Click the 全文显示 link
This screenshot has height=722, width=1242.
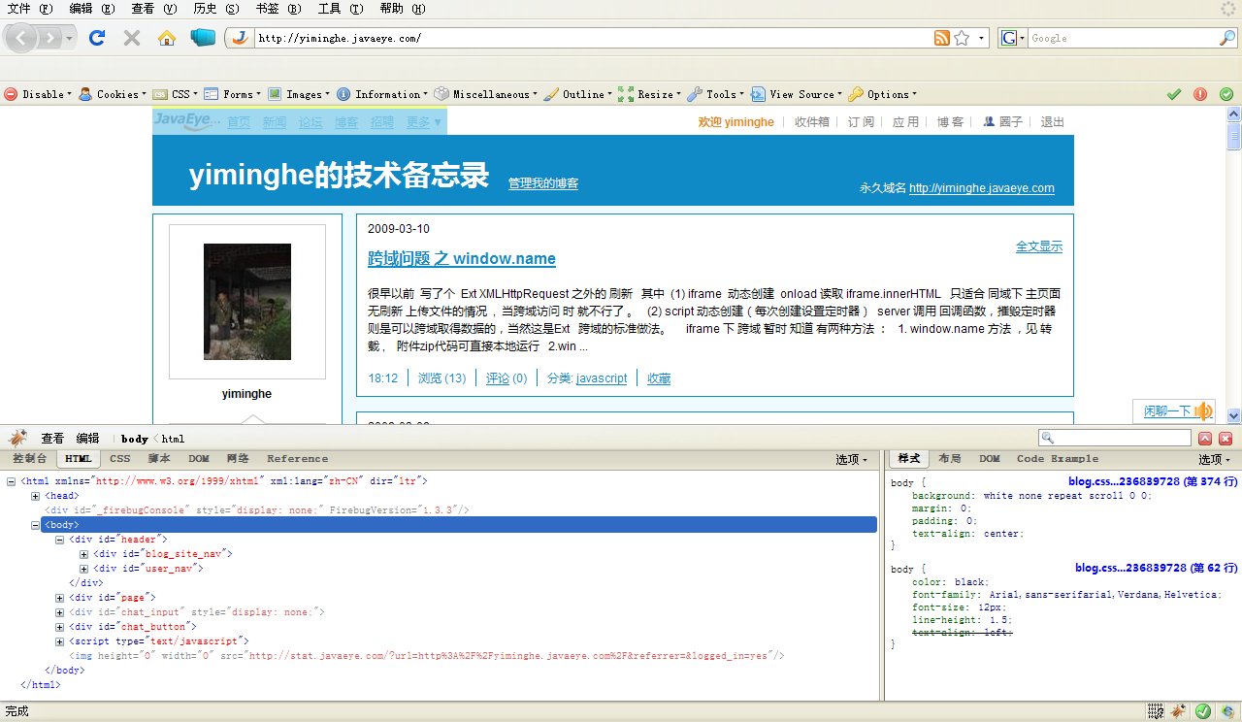1039,246
